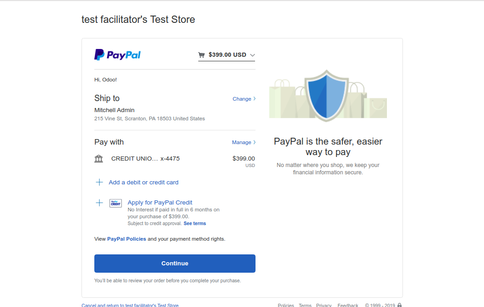This screenshot has height=307, width=484.
Task: Click Add a debit or credit card
Action: [x=143, y=183]
